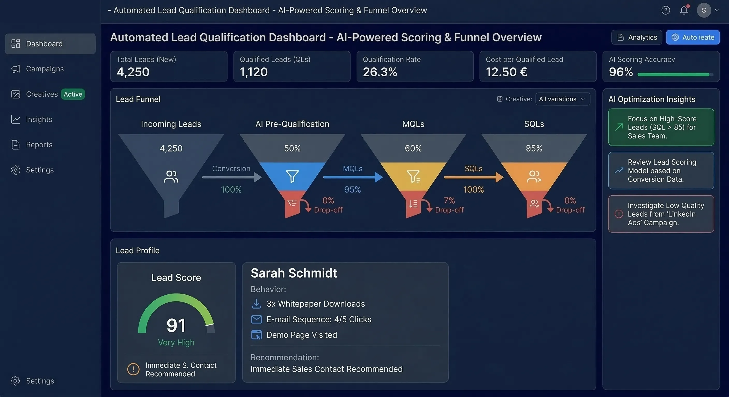Viewport: 729px width, 397px height.
Task: Click the help question mark icon
Action: click(666, 10)
